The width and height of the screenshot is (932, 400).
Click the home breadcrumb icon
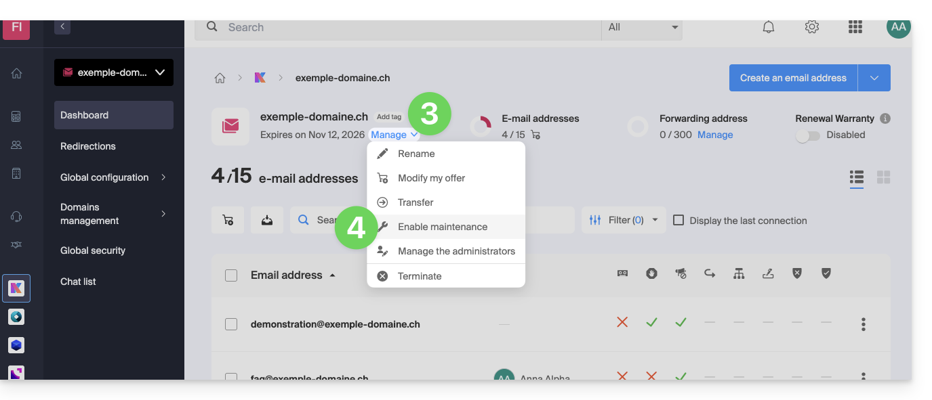click(220, 78)
